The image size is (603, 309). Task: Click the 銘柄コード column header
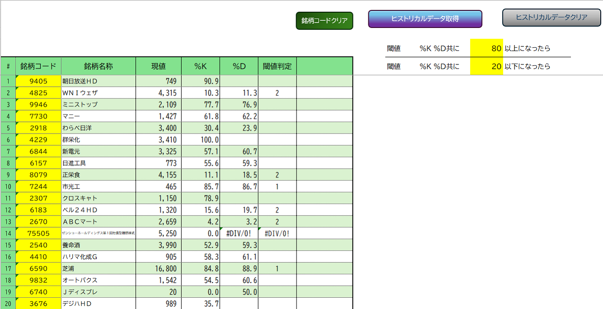tap(38, 66)
